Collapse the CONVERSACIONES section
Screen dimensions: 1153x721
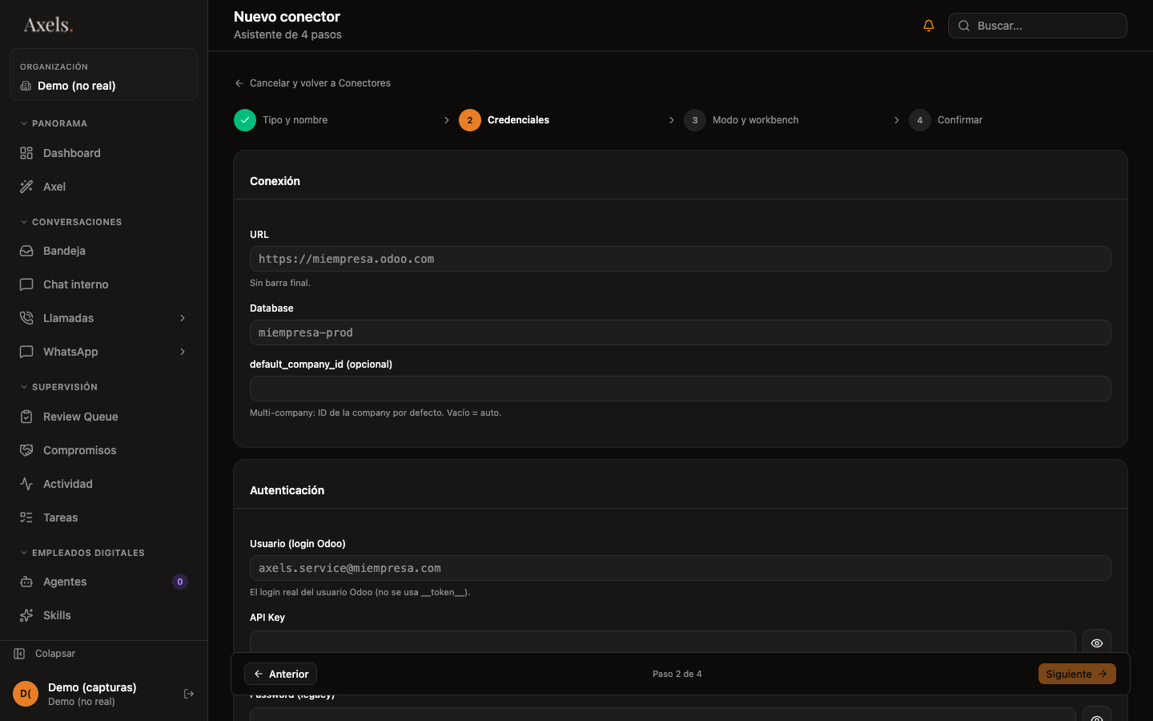point(70,222)
